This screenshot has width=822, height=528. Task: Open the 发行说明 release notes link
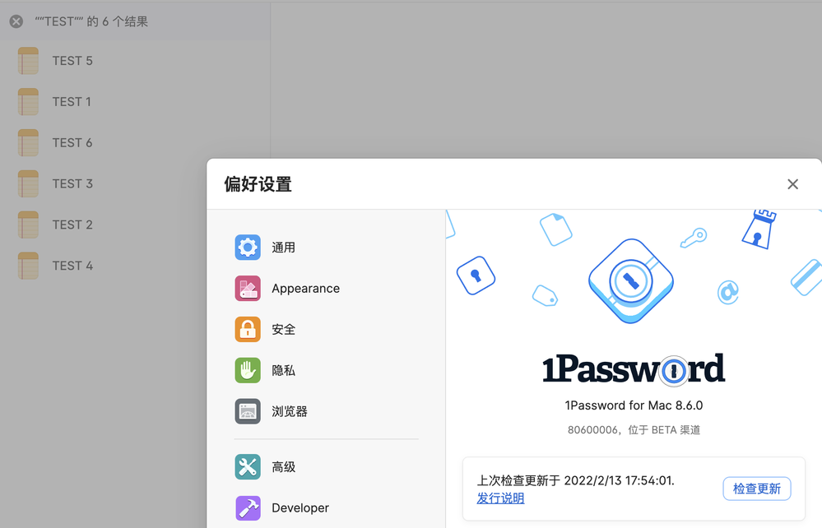[x=500, y=498]
